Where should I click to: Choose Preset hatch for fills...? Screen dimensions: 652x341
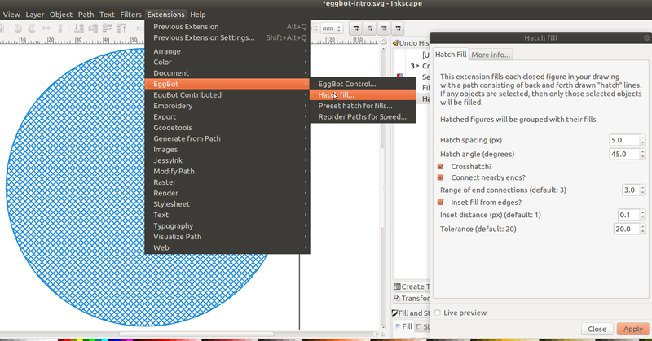coord(363,106)
